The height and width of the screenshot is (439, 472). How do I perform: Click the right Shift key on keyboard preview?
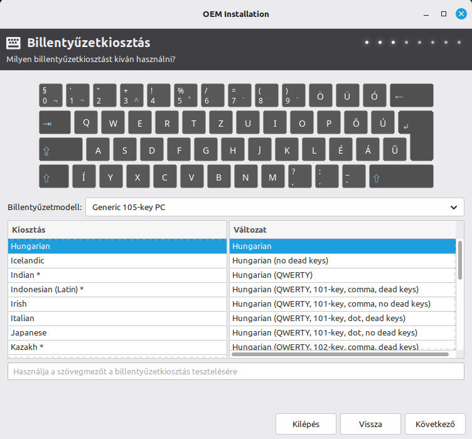coord(401,177)
